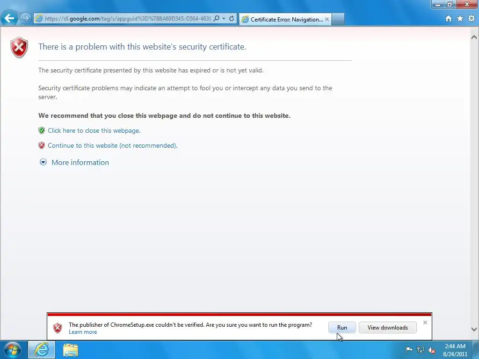Click the 'We recommend that you close' text
The height and width of the screenshot is (359, 479).
point(164,116)
